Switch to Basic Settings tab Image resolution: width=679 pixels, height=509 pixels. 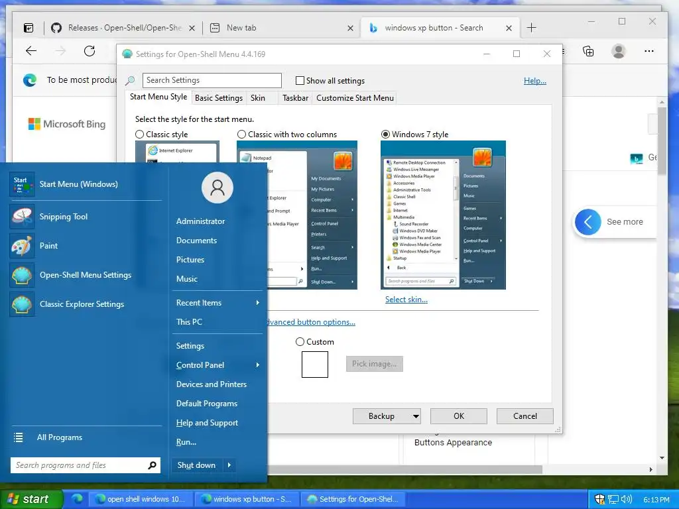coord(219,98)
